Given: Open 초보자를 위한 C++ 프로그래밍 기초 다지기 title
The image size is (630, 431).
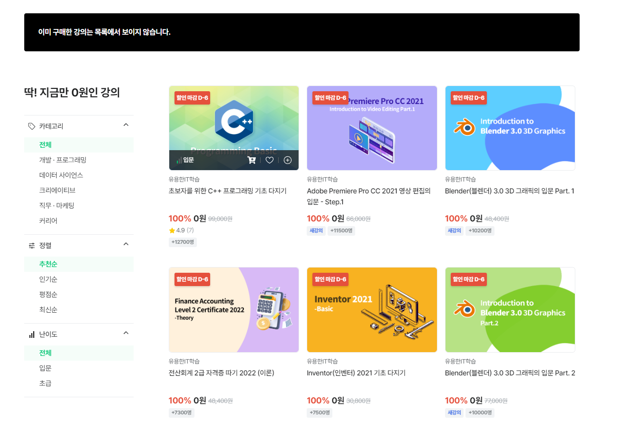Looking at the screenshot, I should [228, 191].
